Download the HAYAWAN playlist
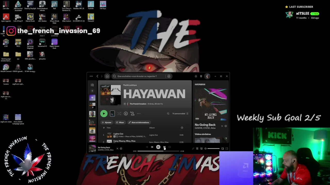This screenshot has height=185, width=330. pos(126,114)
